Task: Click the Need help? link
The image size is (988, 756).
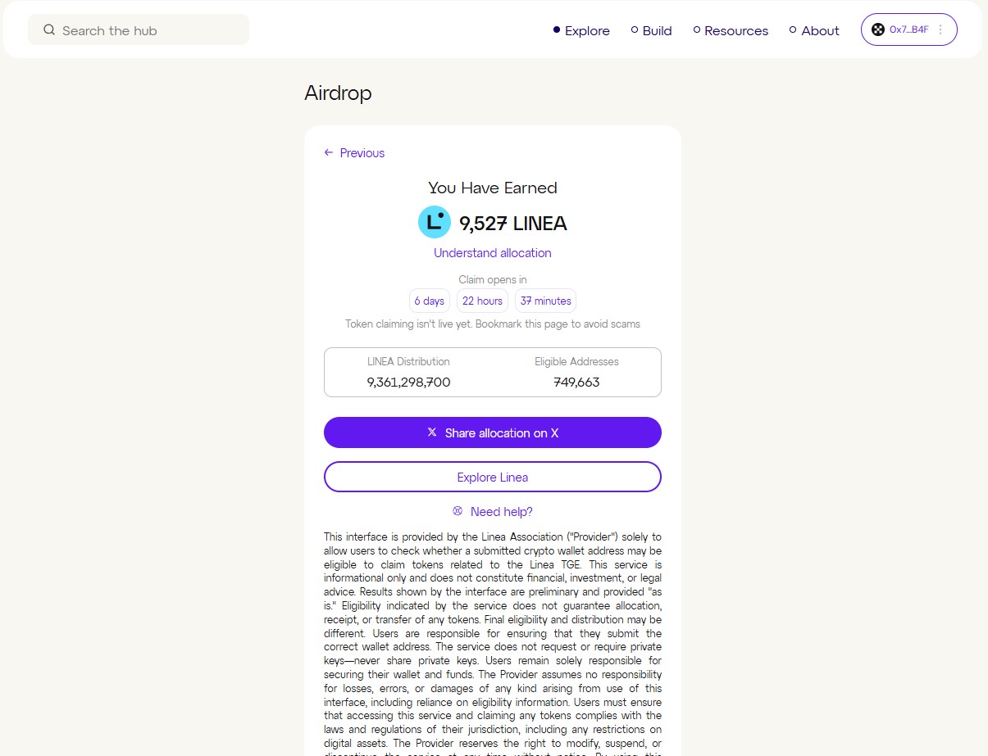Action: 501,512
